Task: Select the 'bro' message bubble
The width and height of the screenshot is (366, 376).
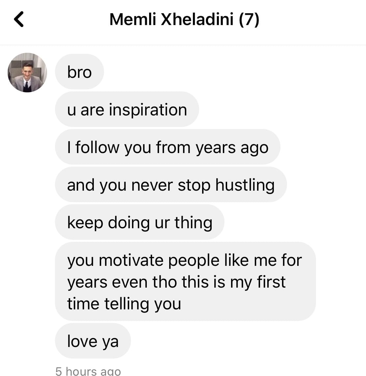Action: pos(79,72)
